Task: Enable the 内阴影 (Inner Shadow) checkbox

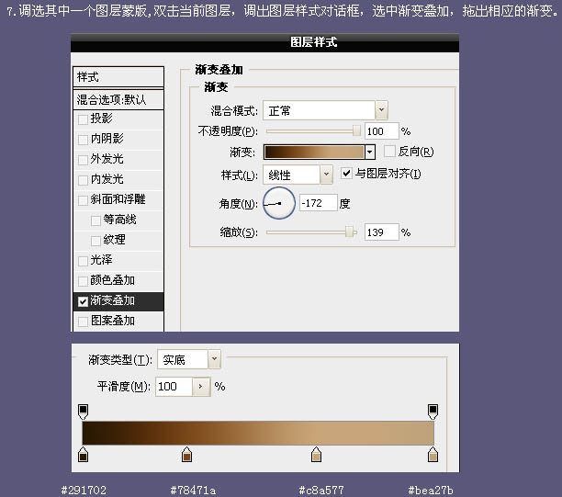Action: tap(83, 139)
